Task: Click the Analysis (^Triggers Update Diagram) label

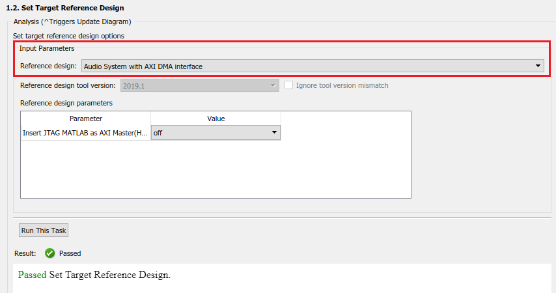Action: 72,22
